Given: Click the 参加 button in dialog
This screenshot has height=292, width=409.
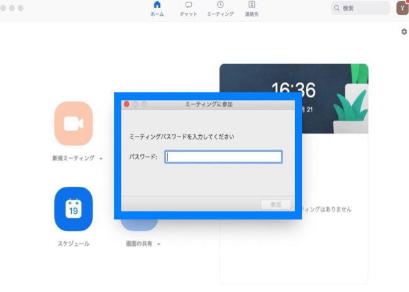Looking at the screenshot, I should 276,205.
